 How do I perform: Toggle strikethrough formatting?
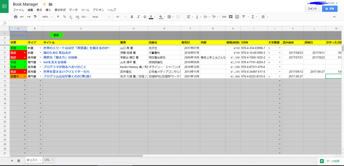(x=144, y=17)
